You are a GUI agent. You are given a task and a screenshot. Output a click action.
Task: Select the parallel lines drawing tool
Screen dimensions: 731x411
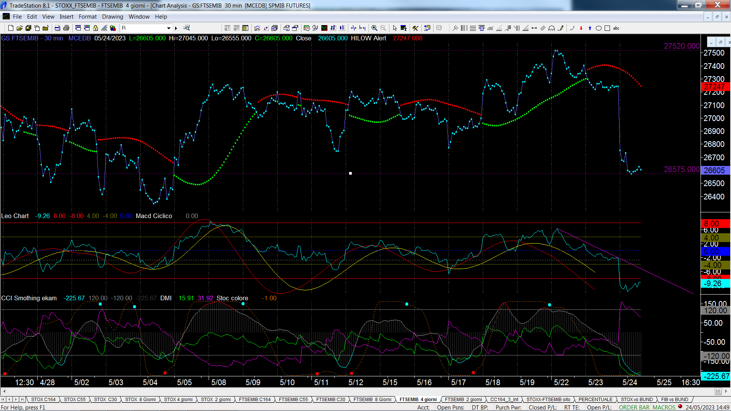point(543,28)
